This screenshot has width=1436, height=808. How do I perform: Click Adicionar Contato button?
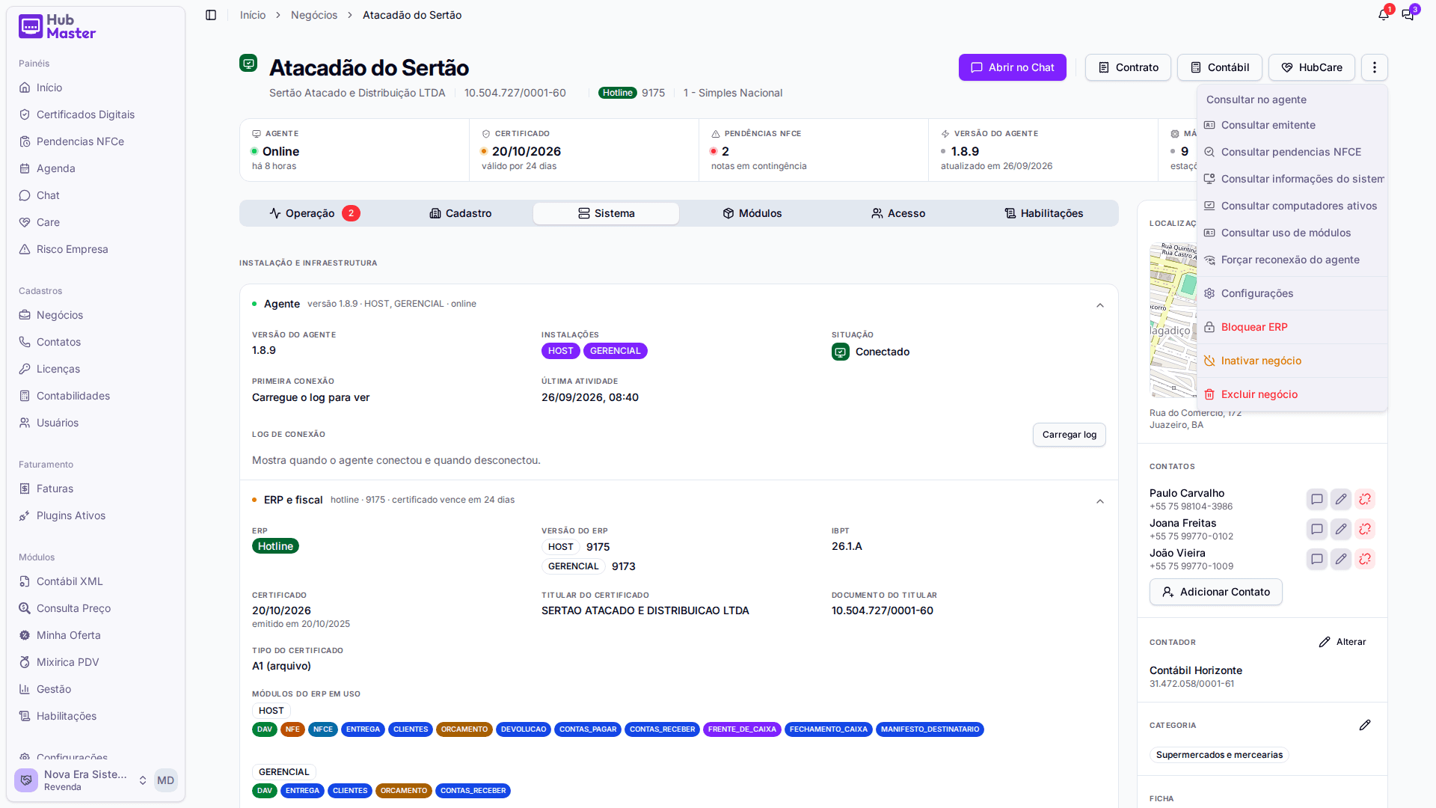(1216, 592)
